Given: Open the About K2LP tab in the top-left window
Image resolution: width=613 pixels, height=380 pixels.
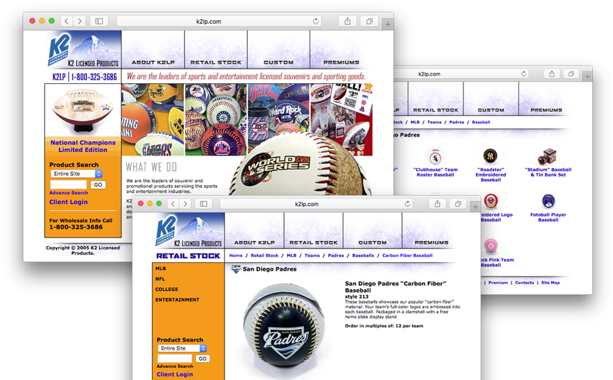Looking at the screenshot, I should (x=152, y=62).
